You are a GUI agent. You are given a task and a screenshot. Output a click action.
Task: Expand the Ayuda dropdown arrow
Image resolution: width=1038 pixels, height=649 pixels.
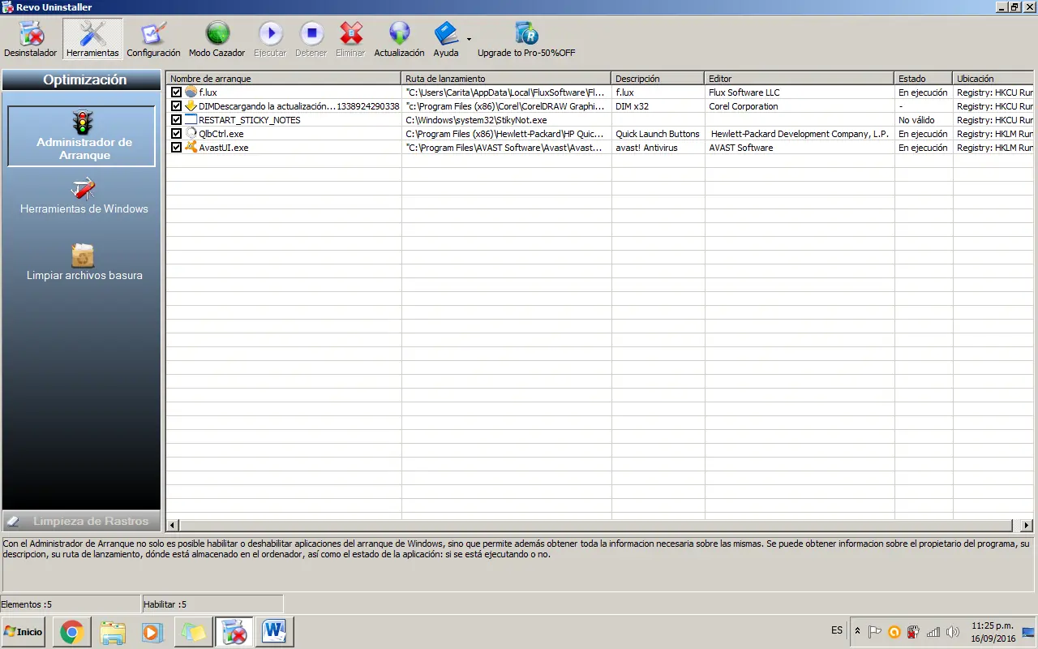(469, 39)
